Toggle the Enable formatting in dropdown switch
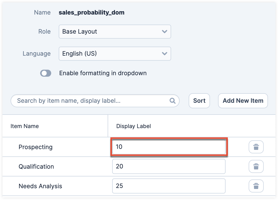Screen dimensions: 278x200 coord(46,73)
